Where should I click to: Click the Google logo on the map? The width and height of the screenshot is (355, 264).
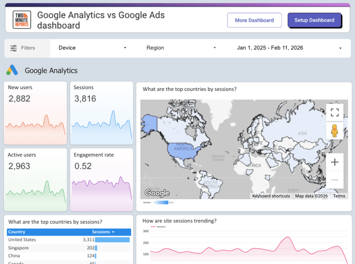point(156,193)
